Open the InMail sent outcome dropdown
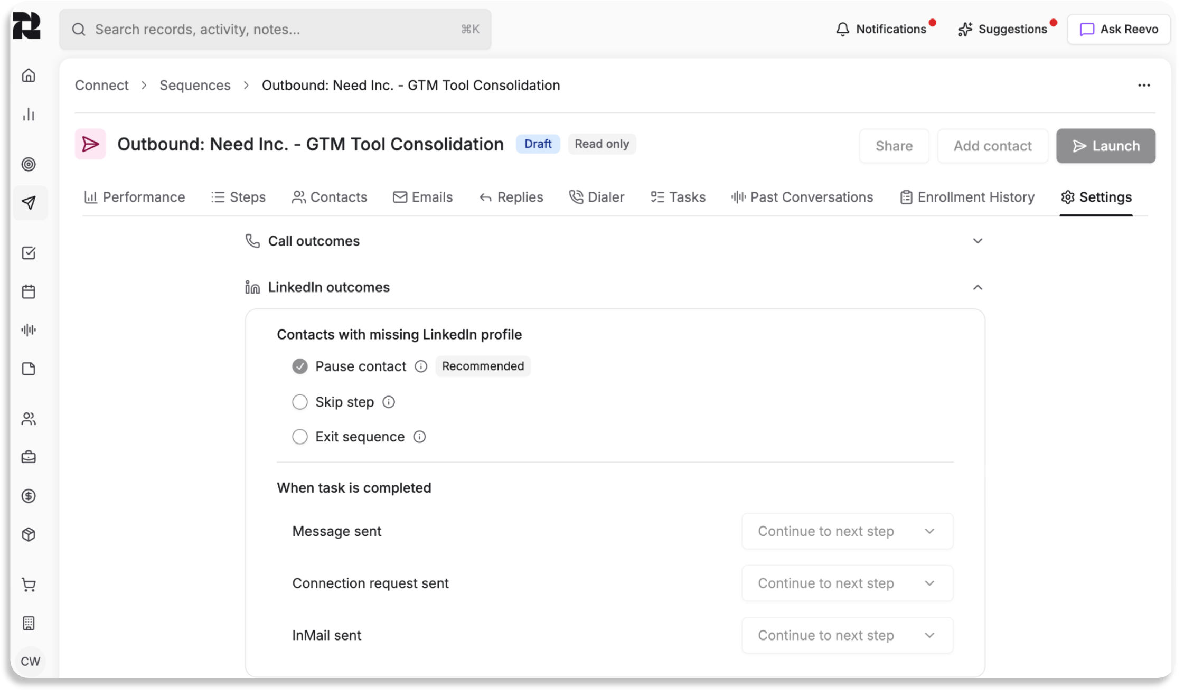The height and width of the screenshot is (697, 1184). [847, 635]
